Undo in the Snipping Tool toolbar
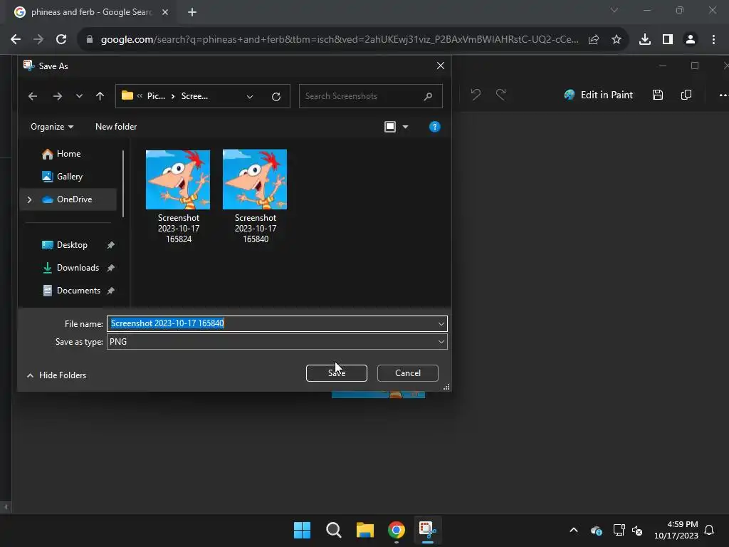 (476, 95)
